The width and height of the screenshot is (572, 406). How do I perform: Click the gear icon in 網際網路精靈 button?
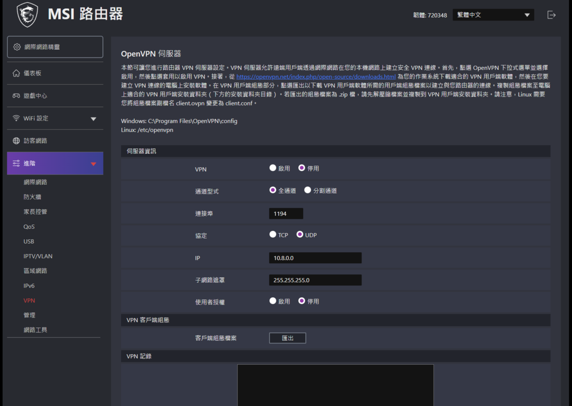click(x=17, y=47)
